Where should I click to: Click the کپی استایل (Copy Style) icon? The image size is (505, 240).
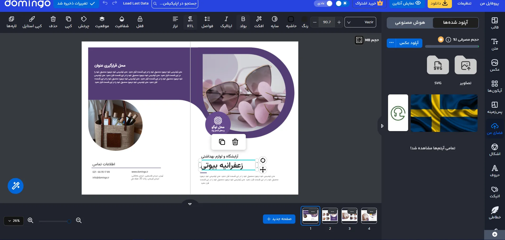point(32,22)
